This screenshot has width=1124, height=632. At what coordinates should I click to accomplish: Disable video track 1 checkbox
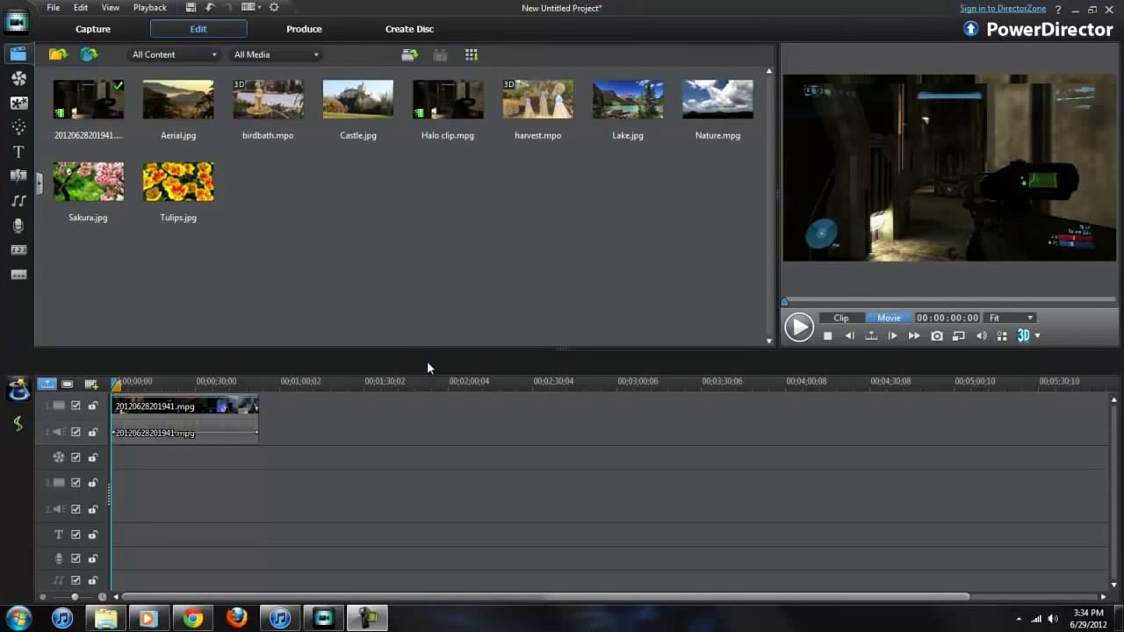[x=76, y=406]
